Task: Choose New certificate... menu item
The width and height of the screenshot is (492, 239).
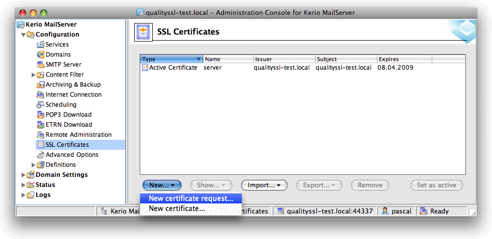Action: pyautogui.click(x=191, y=208)
